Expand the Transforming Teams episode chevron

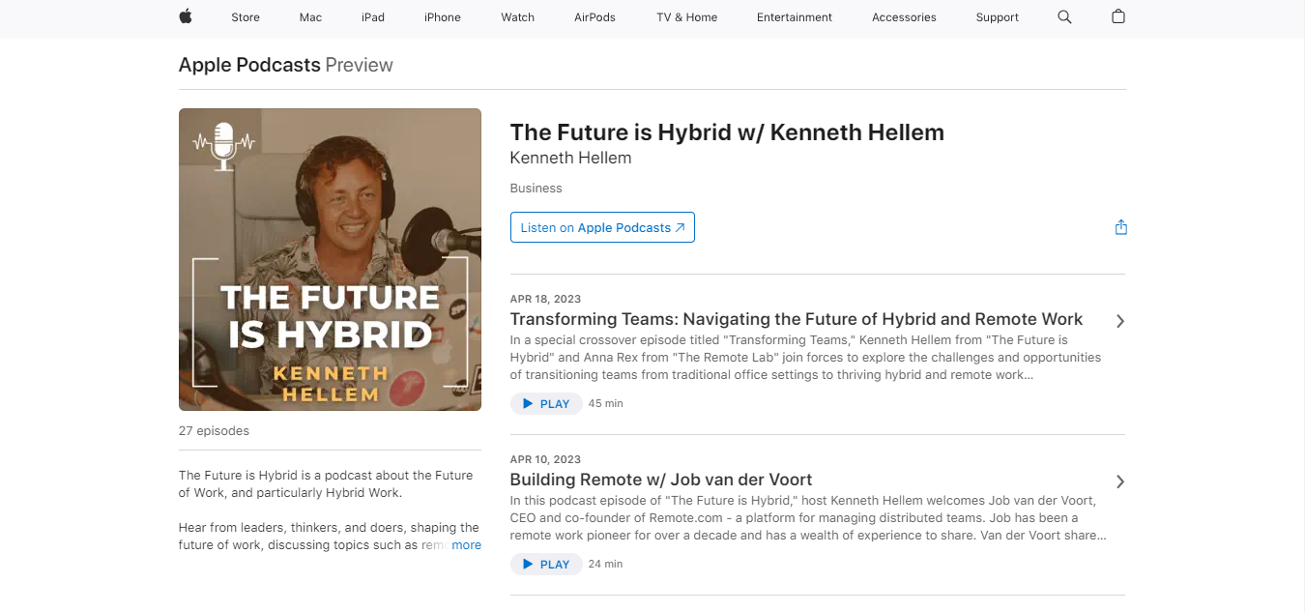click(1119, 321)
